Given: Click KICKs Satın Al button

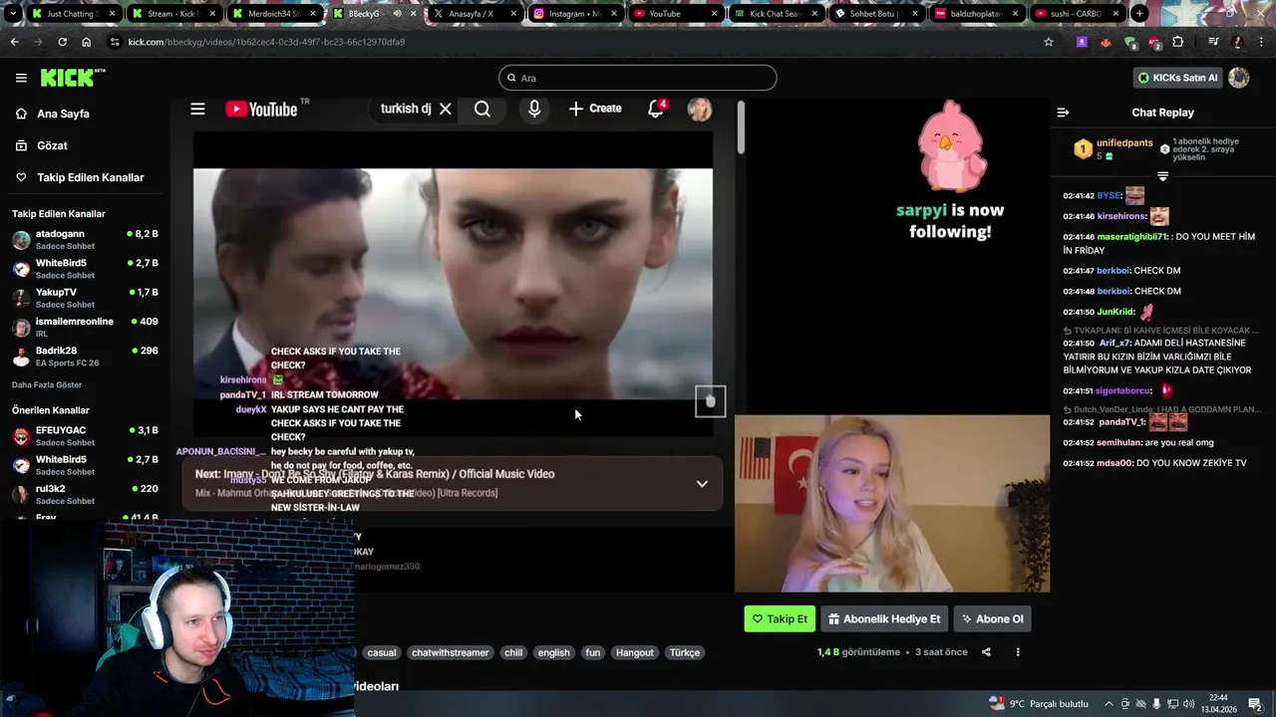Looking at the screenshot, I should [x=1177, y=78].
